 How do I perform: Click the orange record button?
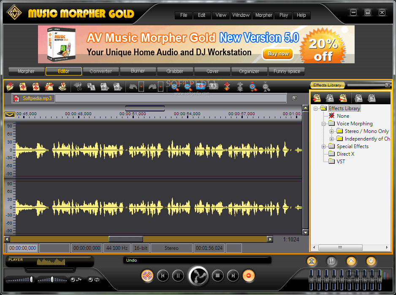pyautogui.click(x=249, y=276)
